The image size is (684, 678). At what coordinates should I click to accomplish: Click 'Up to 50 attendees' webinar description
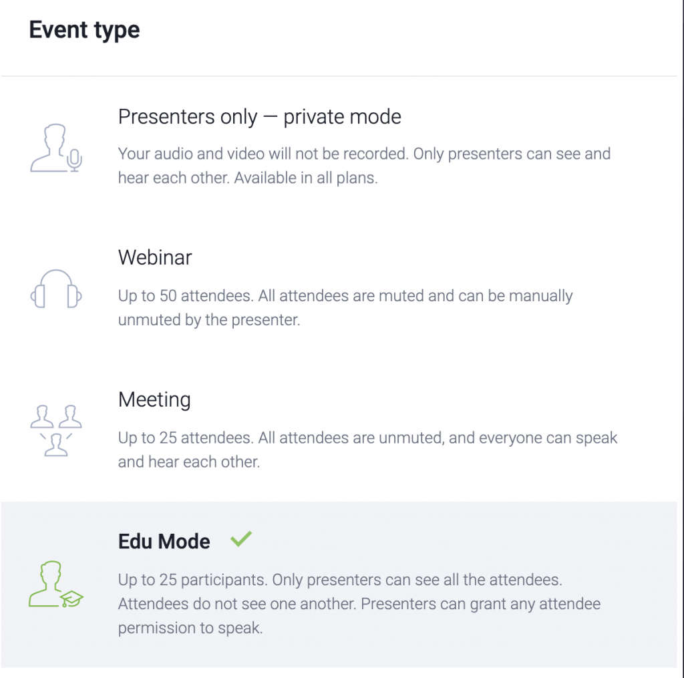186,296
